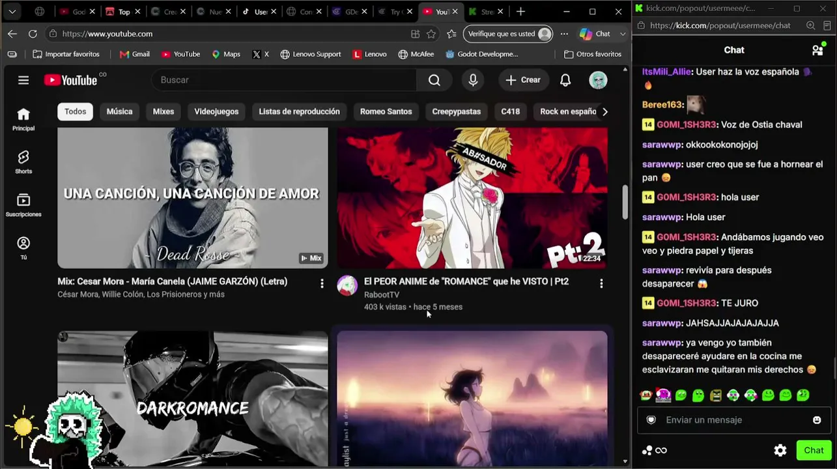Screen dimensions: 837x469
Task: Open new tab in Edge
Action: 520,12
